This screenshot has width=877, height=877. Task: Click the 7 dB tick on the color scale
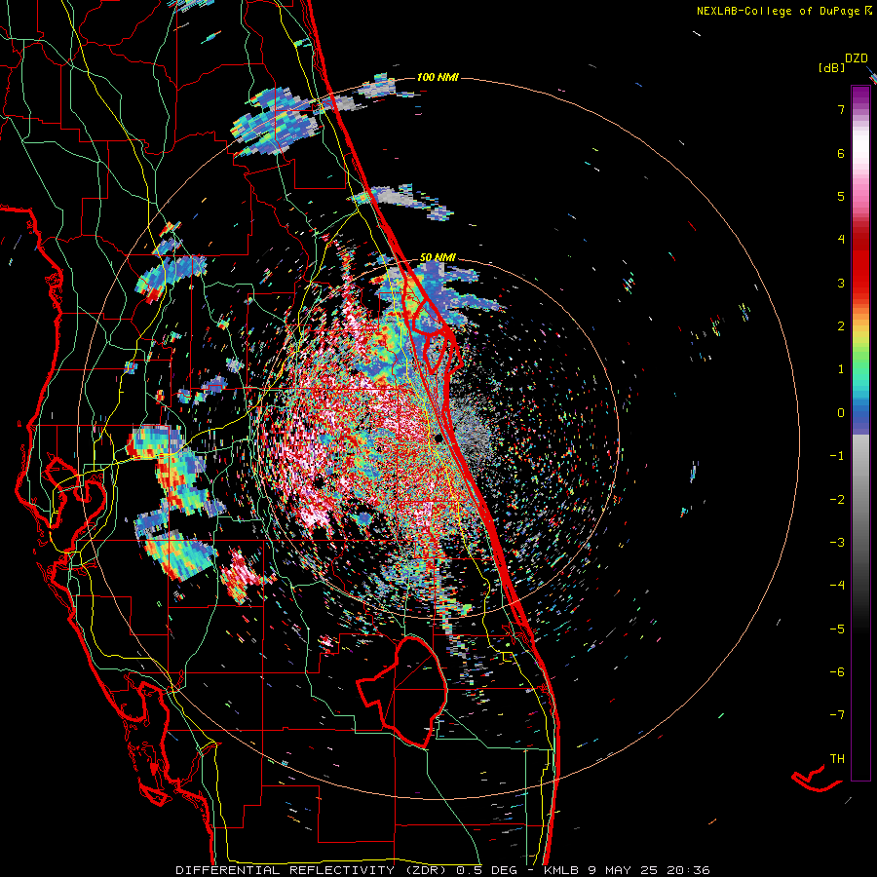point(841,109)
